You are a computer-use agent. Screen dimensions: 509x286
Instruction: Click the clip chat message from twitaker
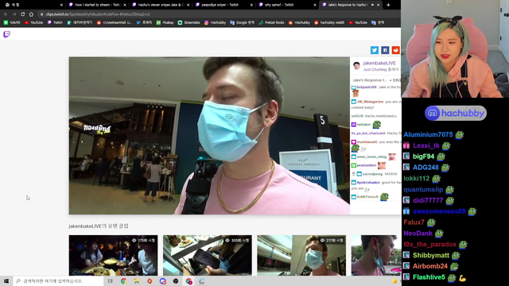[366, 125]
